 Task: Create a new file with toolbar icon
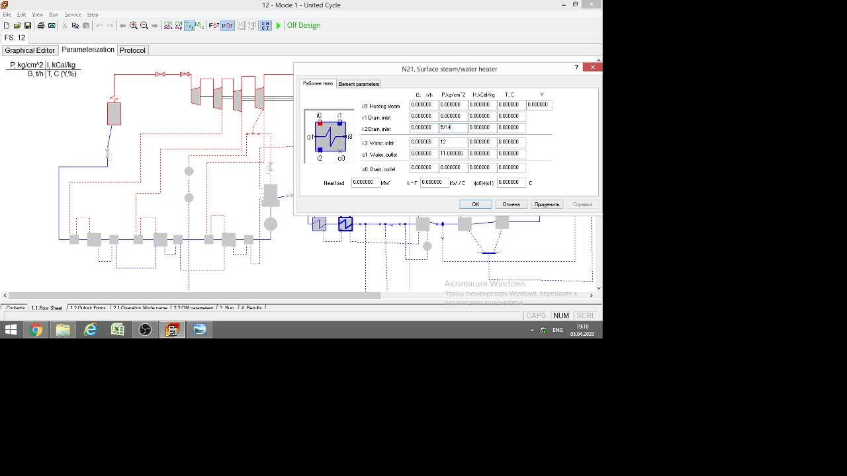point(7,26)
